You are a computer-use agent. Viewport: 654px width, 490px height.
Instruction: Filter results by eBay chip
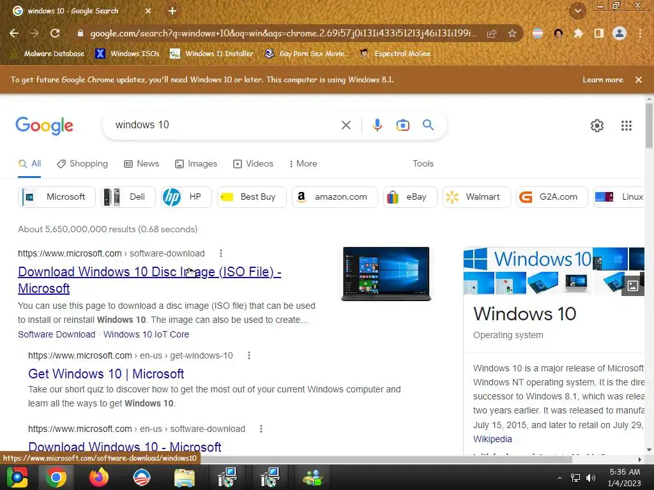pyautogui.click(x=410, y=197)
